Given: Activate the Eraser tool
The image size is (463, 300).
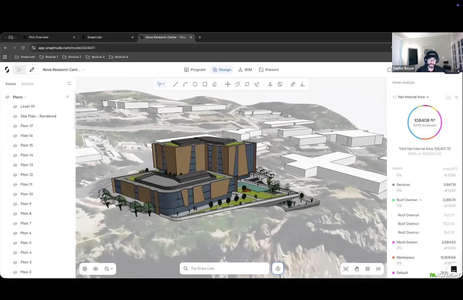Looking at the screenshot, I should pos(214,84).
